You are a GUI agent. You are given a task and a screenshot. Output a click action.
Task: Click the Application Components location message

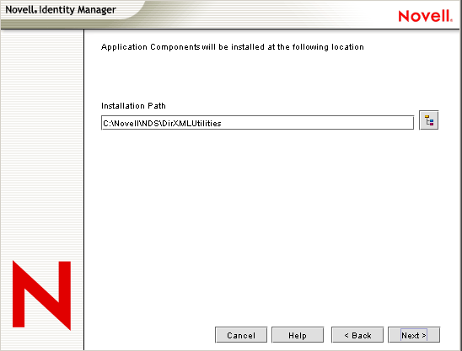pos(232,47)
